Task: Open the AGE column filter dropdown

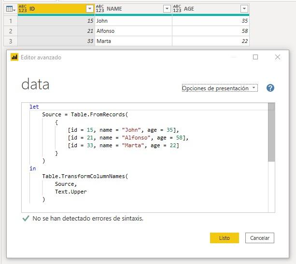Action: [x=244, y=9]
